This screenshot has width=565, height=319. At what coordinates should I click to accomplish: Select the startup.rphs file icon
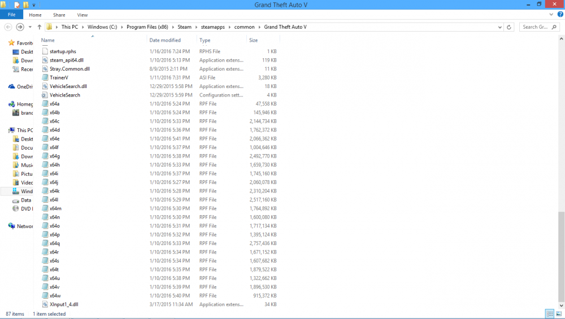pos(45,51)
